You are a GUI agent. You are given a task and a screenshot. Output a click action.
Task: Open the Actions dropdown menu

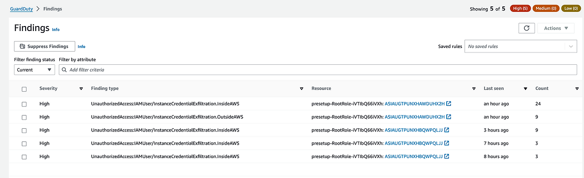tap(556, 28)
